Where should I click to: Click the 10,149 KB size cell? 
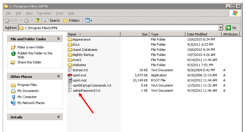[140, 80]
